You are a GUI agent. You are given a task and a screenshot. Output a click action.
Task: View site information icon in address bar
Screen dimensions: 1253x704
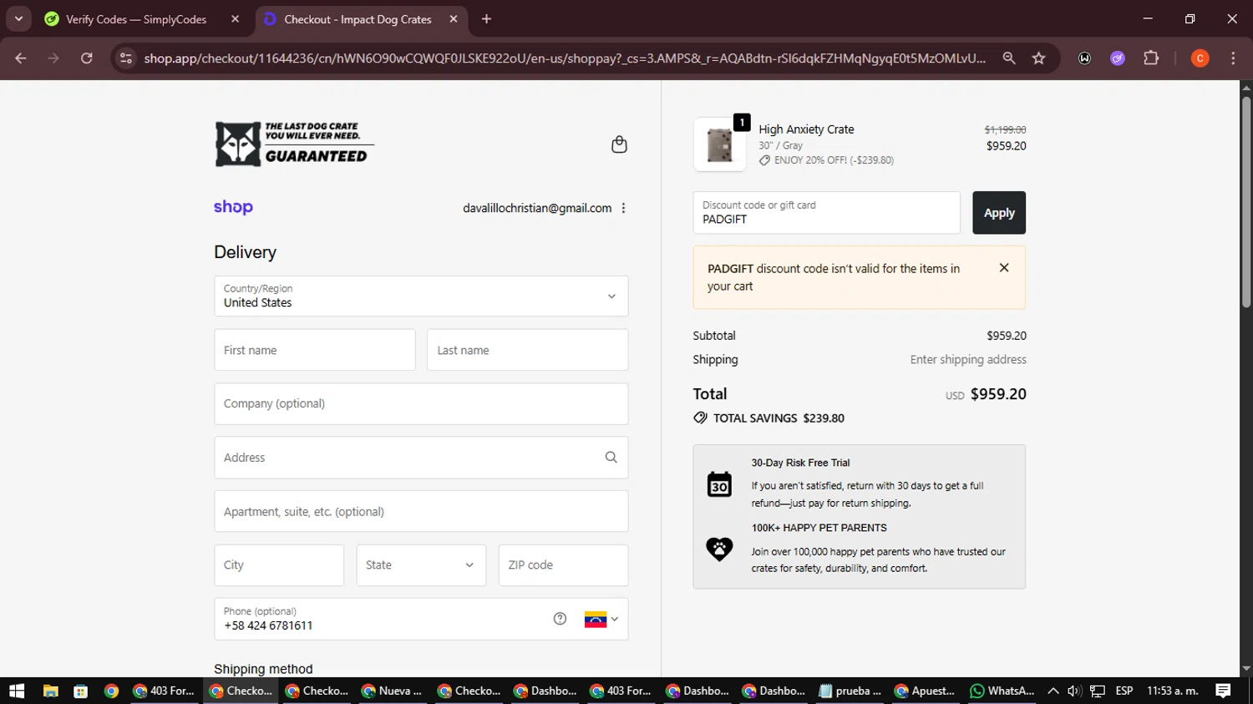click(x=126, y=58)
